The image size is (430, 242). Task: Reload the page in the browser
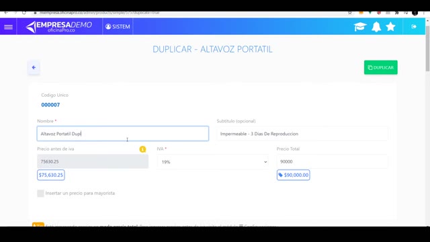tap(24, 13)
